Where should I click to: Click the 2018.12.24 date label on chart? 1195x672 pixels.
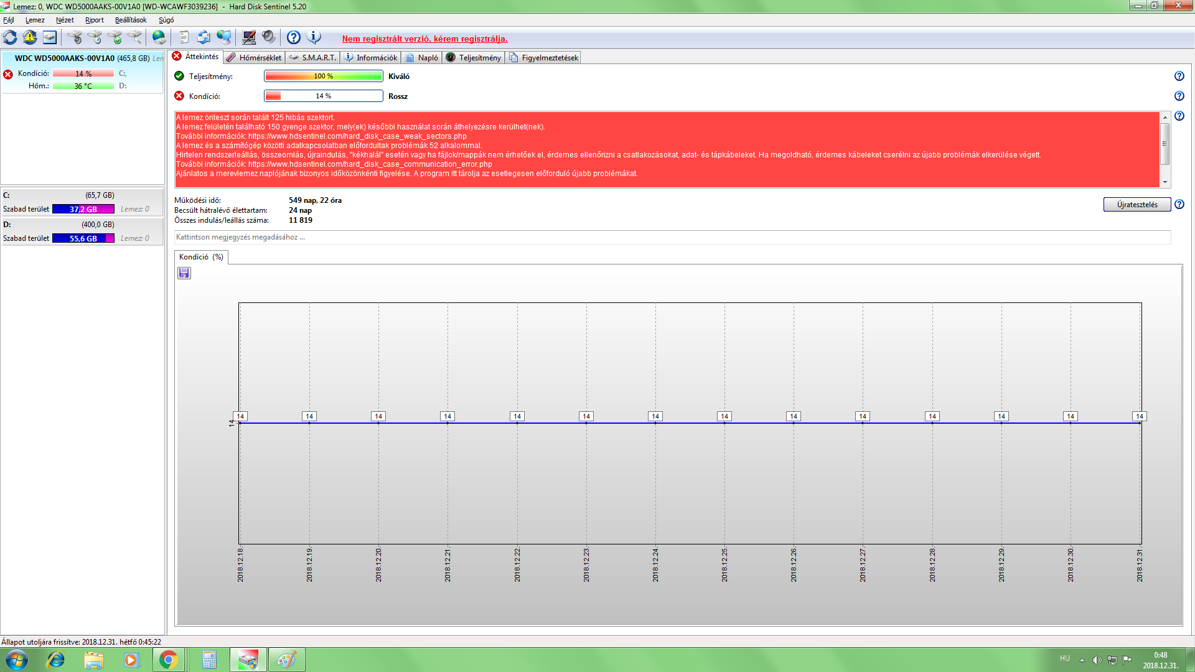point(655,565)
